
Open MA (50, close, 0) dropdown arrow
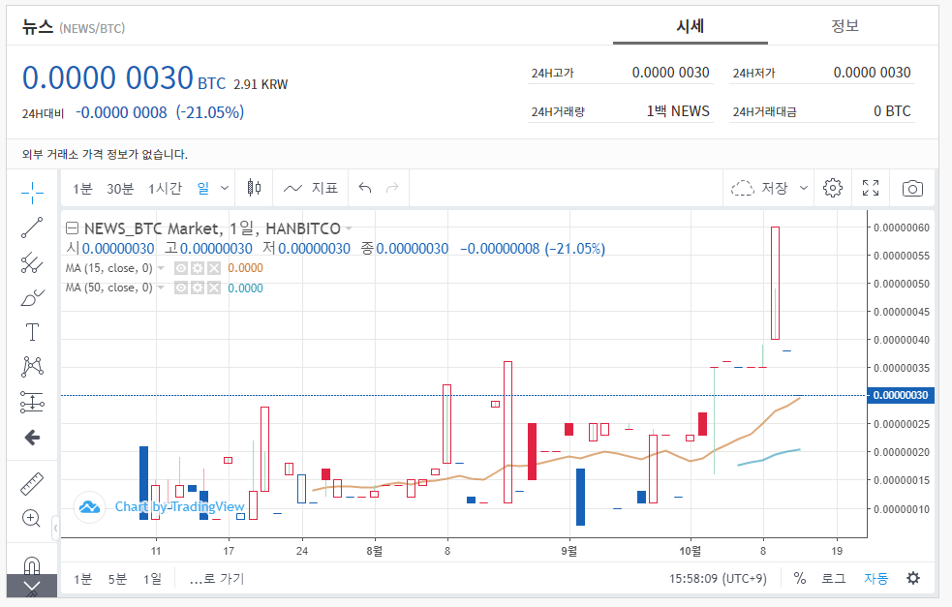point(161,288)
